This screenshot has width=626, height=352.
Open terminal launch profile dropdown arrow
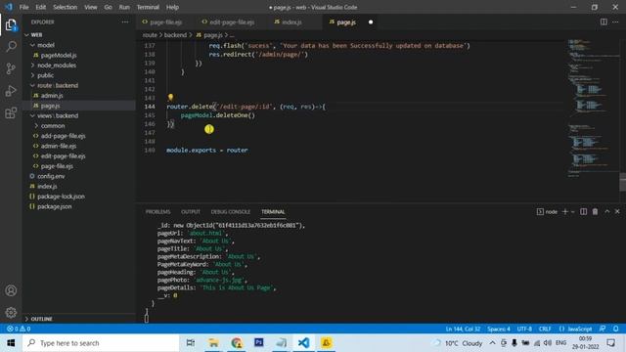[x=573, y=212]
